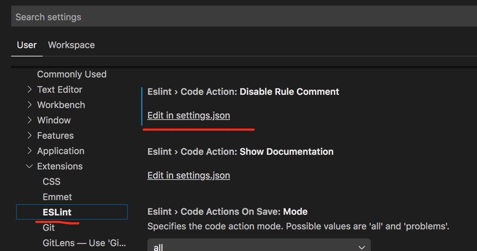Click the 'Specifies the code action mode' description
This screenshot has height=251, width=477.
click(x=298, y=226)
